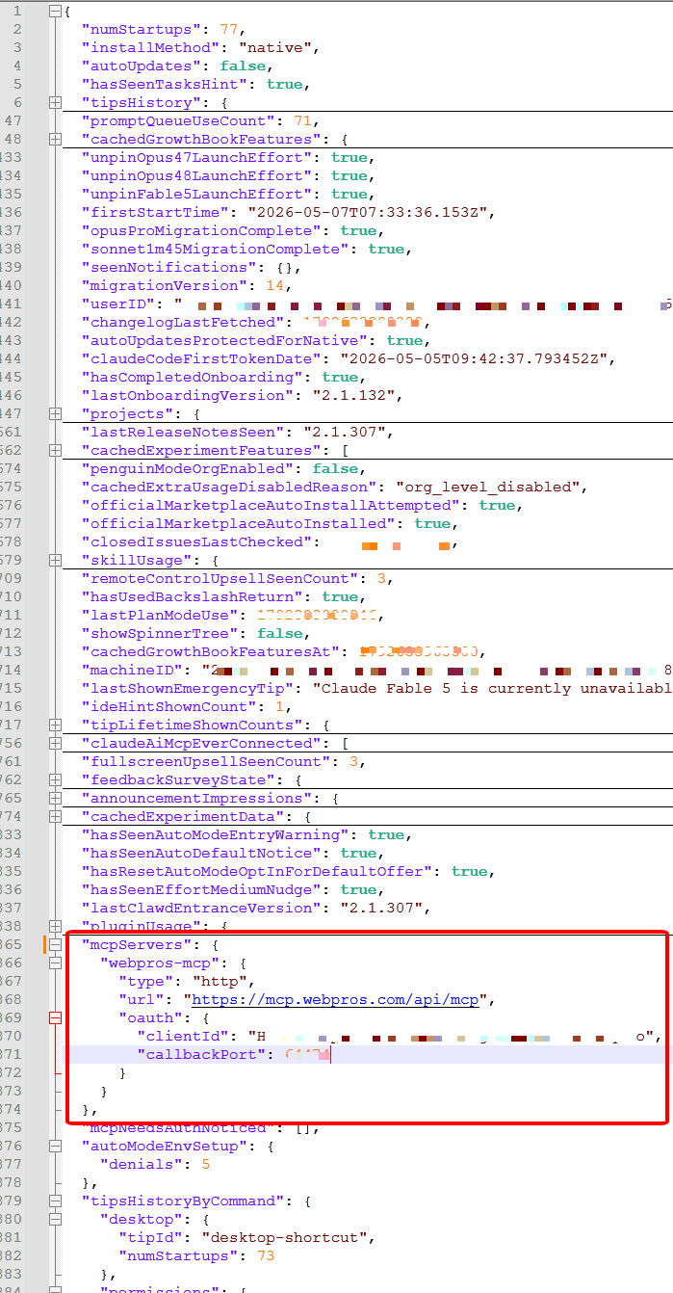This screenshot has width=673, height=1293.
Task: Click the "promptQueueUseCount" value 71
Action: pos(301,120)
